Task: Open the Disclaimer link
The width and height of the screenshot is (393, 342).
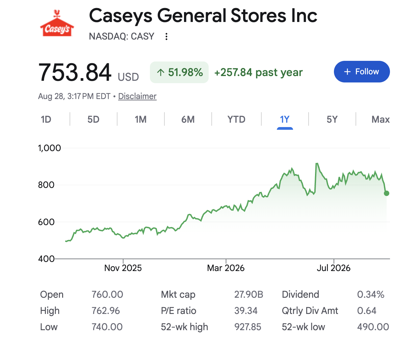Action: click(x=137, y=96)
